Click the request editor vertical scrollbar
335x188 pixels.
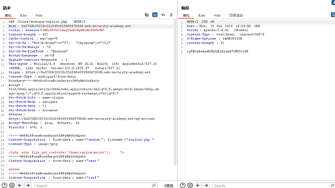coord(175,92)
